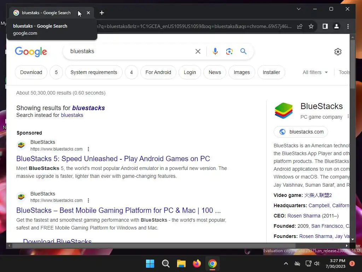
Task: Expand the All filters dropdown
Action: tap(315, 72)
